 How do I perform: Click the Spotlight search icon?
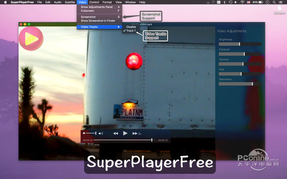click(x=274, y=2)
